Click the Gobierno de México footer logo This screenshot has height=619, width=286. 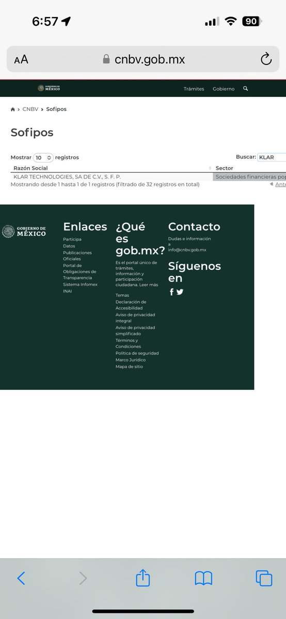pos(24,231)
